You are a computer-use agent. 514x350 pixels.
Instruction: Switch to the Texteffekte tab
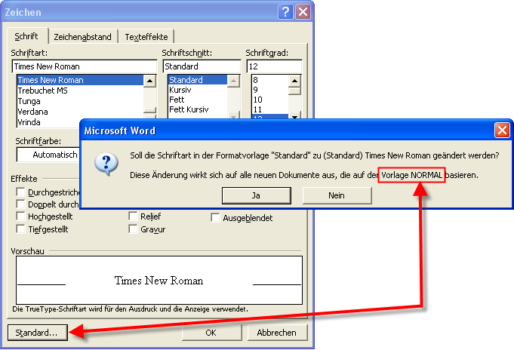[146, 37]
